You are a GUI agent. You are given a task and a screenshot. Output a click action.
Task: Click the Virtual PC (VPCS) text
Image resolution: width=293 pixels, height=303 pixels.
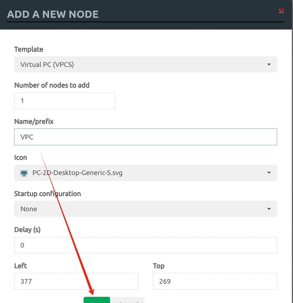[x=47, y=64]
